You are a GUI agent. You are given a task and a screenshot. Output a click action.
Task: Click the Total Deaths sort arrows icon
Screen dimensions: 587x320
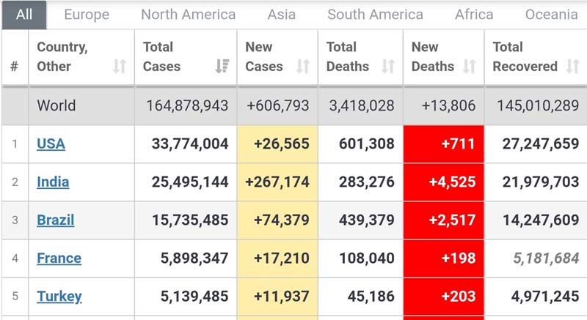tap(388, 67)
